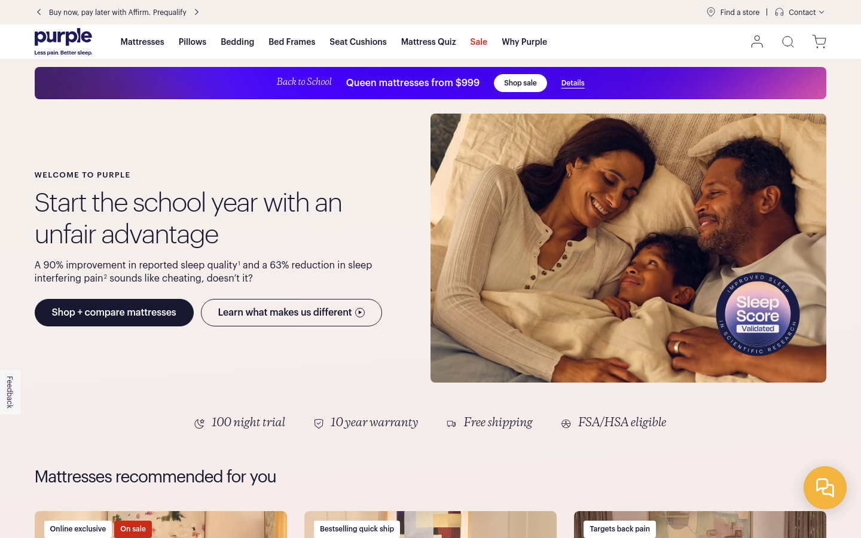Click the FSA/HSA eligible icon
Screen dimensions: 861x538
click(566, 424)
